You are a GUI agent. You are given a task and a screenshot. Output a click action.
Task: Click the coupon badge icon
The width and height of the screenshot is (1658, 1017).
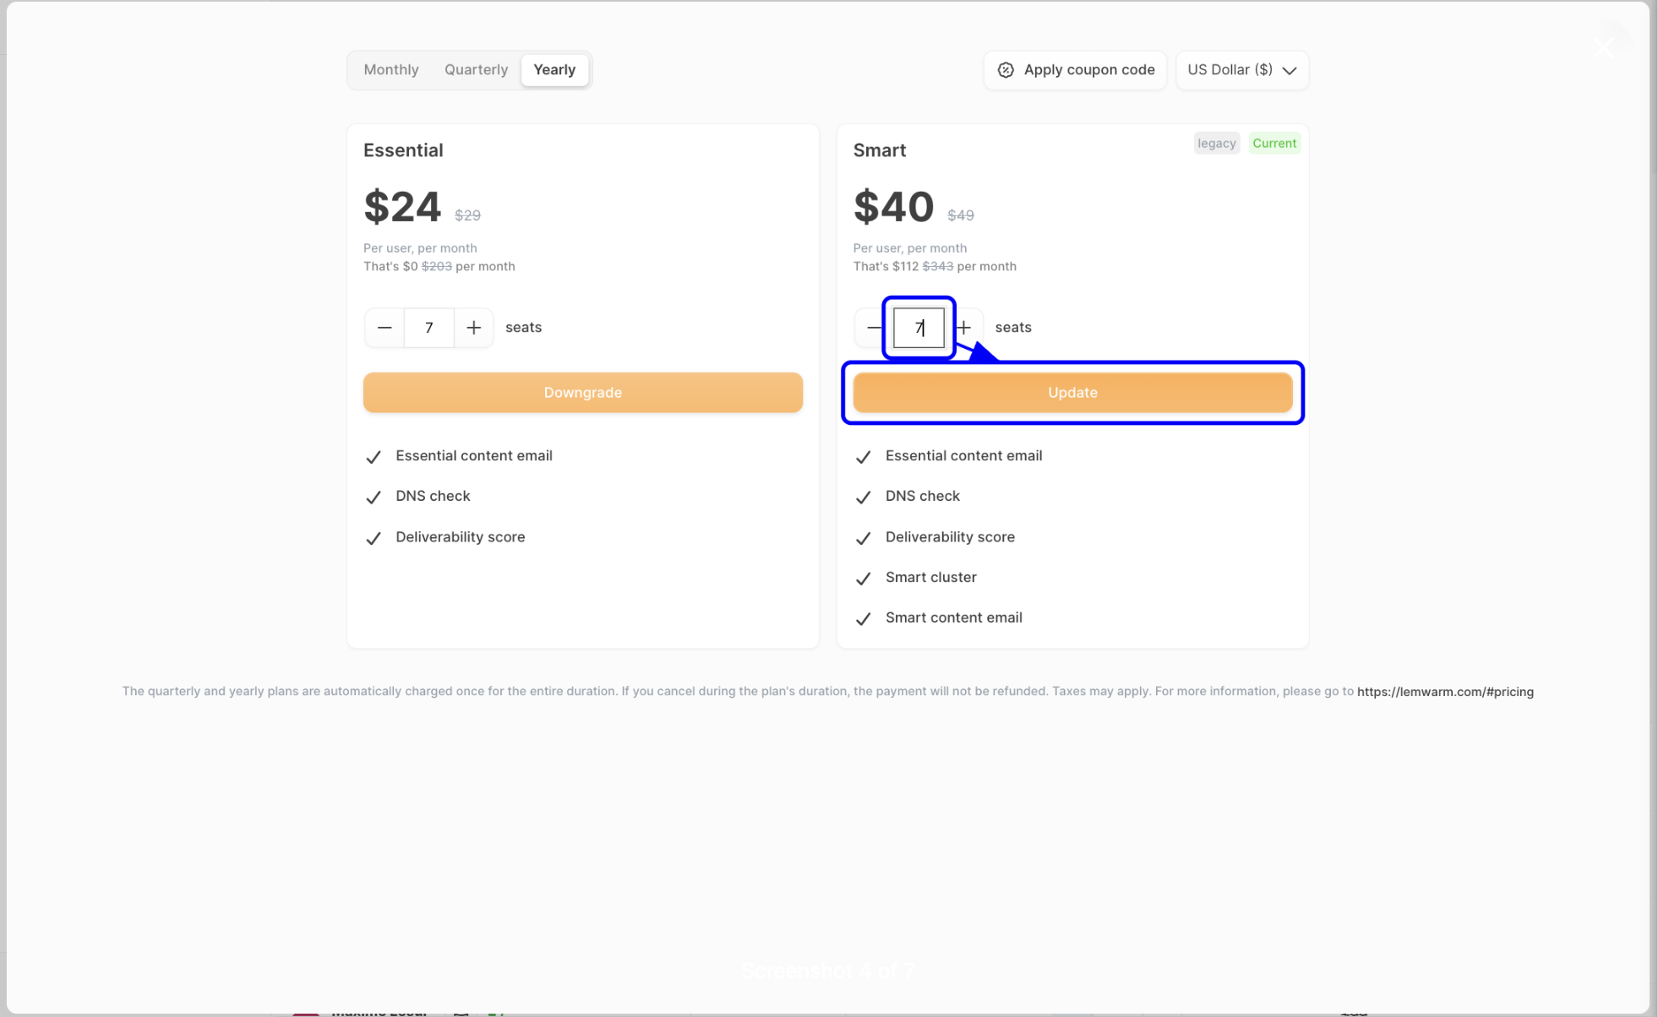pyautogui.click(x=1006, y=70)
